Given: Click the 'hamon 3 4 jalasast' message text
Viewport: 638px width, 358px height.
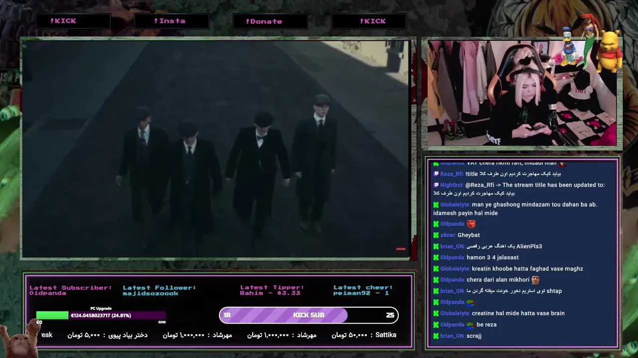Looking at the screenshot, I should point(492,258).
